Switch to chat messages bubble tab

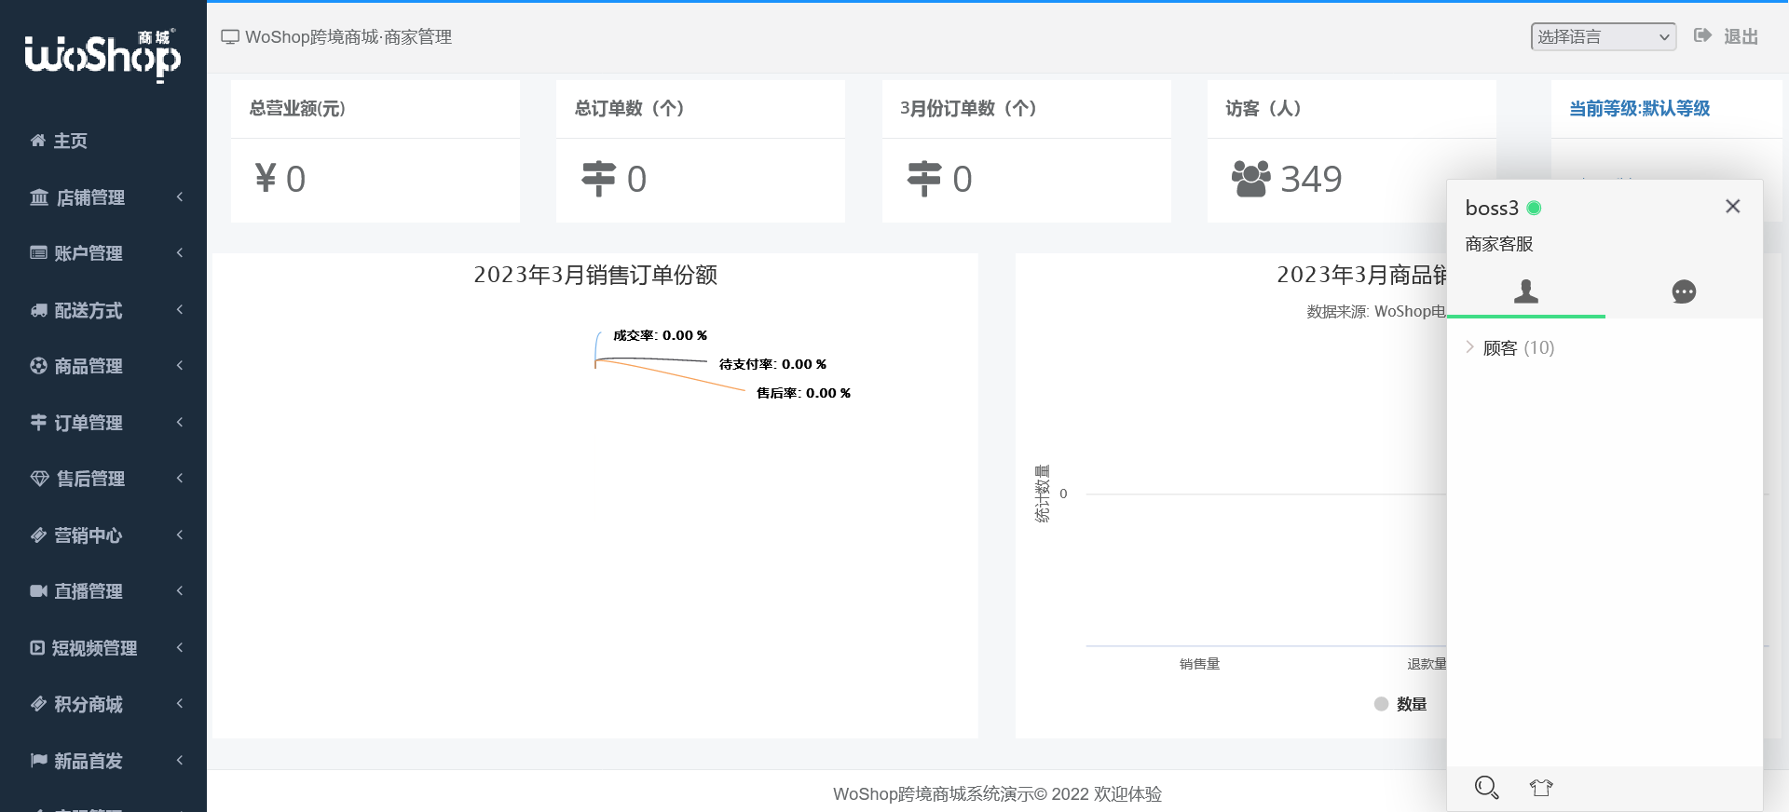tap(1684, 291)
